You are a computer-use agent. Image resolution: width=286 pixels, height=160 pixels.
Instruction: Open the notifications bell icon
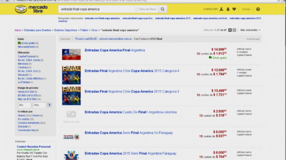[228, 9]
